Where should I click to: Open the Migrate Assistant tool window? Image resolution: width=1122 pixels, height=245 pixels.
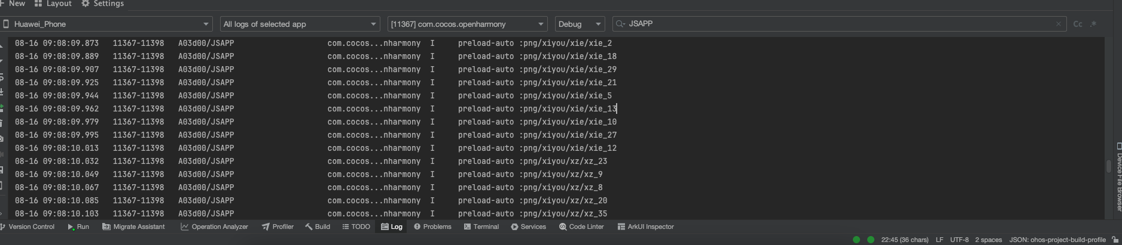(133, 227)
